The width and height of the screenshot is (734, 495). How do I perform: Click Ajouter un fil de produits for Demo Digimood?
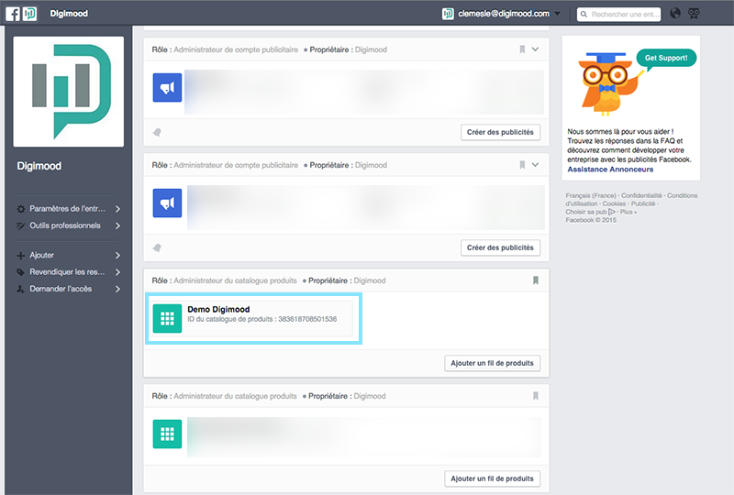click(x=492, y=363)
